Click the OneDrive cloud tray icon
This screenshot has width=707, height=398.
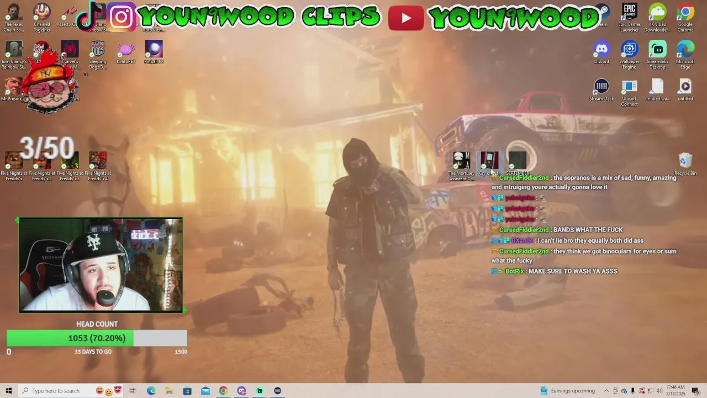pos(624,391)
